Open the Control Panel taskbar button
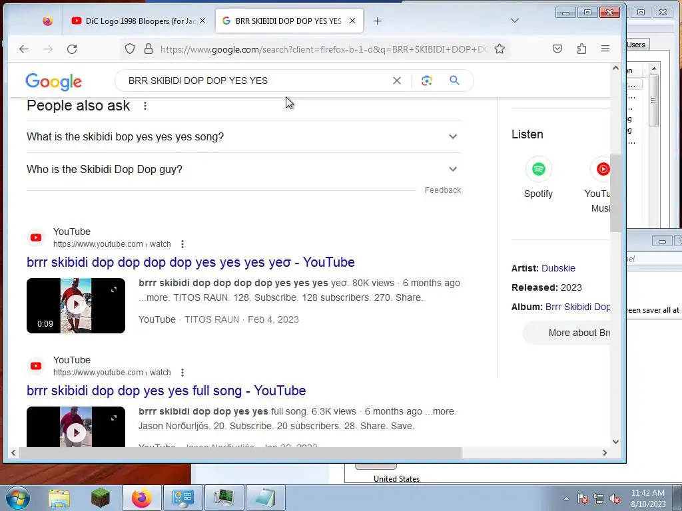Screen dimensions: 682x511 (x=182, y=498)
